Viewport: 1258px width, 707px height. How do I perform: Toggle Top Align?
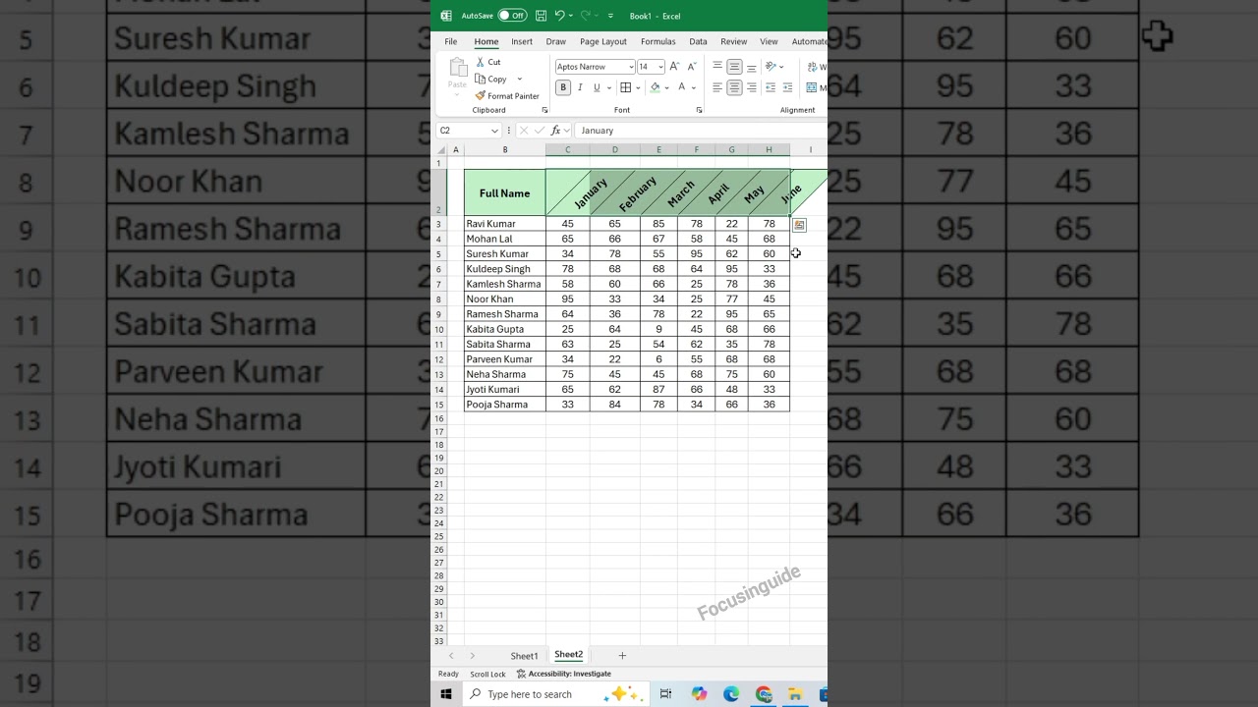pos(717,67)
